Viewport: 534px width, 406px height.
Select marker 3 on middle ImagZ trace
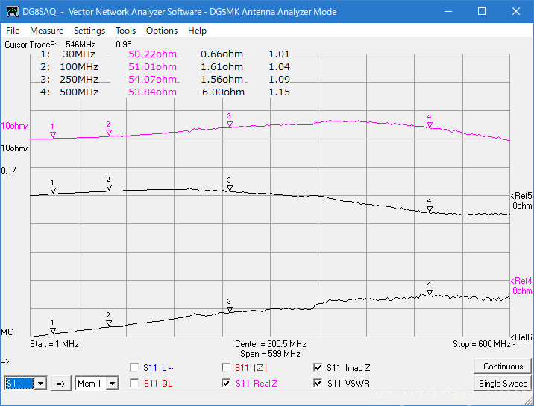(230, 188)
